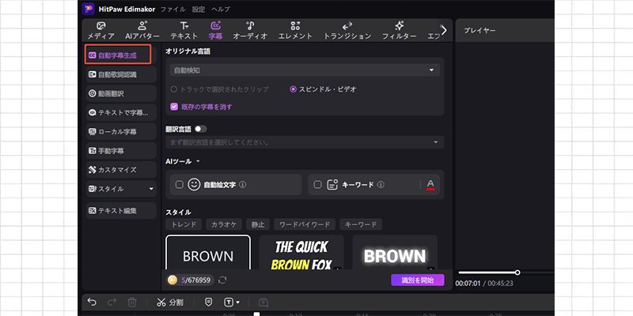The height and width of the screenshot is (316, 633).
Task: Click the 分割 split scissors tool
Action: tap(170, 303)
